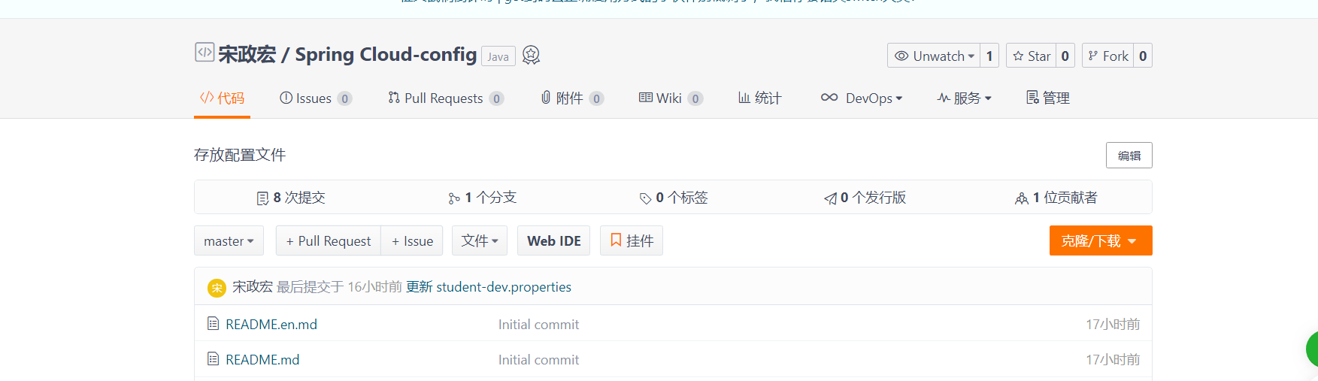This screenshot has height=381, width=1318.
Task: Click the star count 0
Action: tap(1065, 56)
